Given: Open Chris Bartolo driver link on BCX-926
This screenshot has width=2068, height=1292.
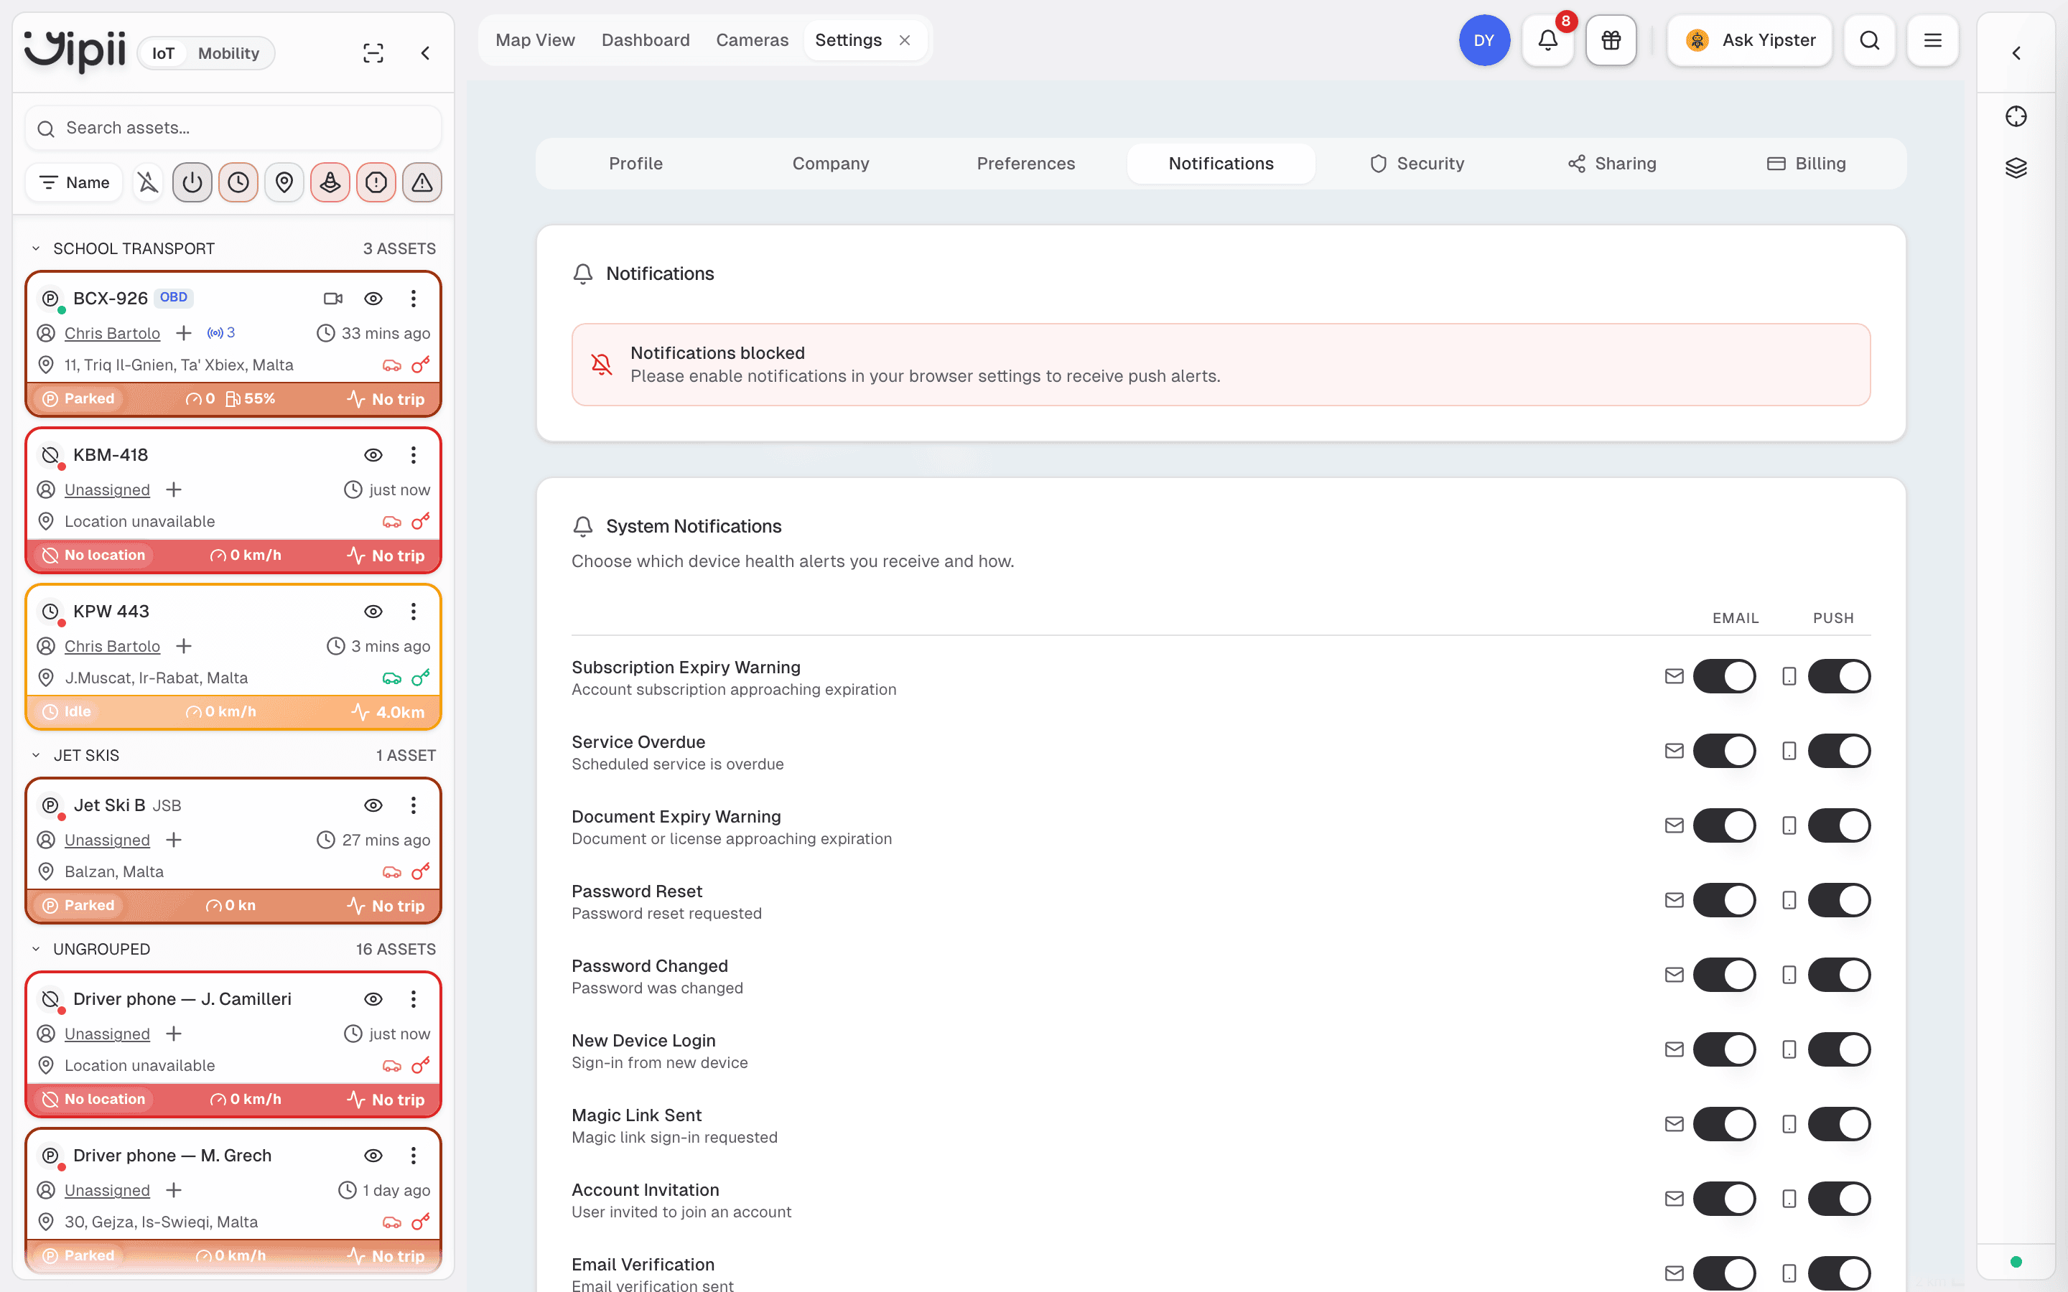Looking at the screenshot, I should (x=112, y=333).
